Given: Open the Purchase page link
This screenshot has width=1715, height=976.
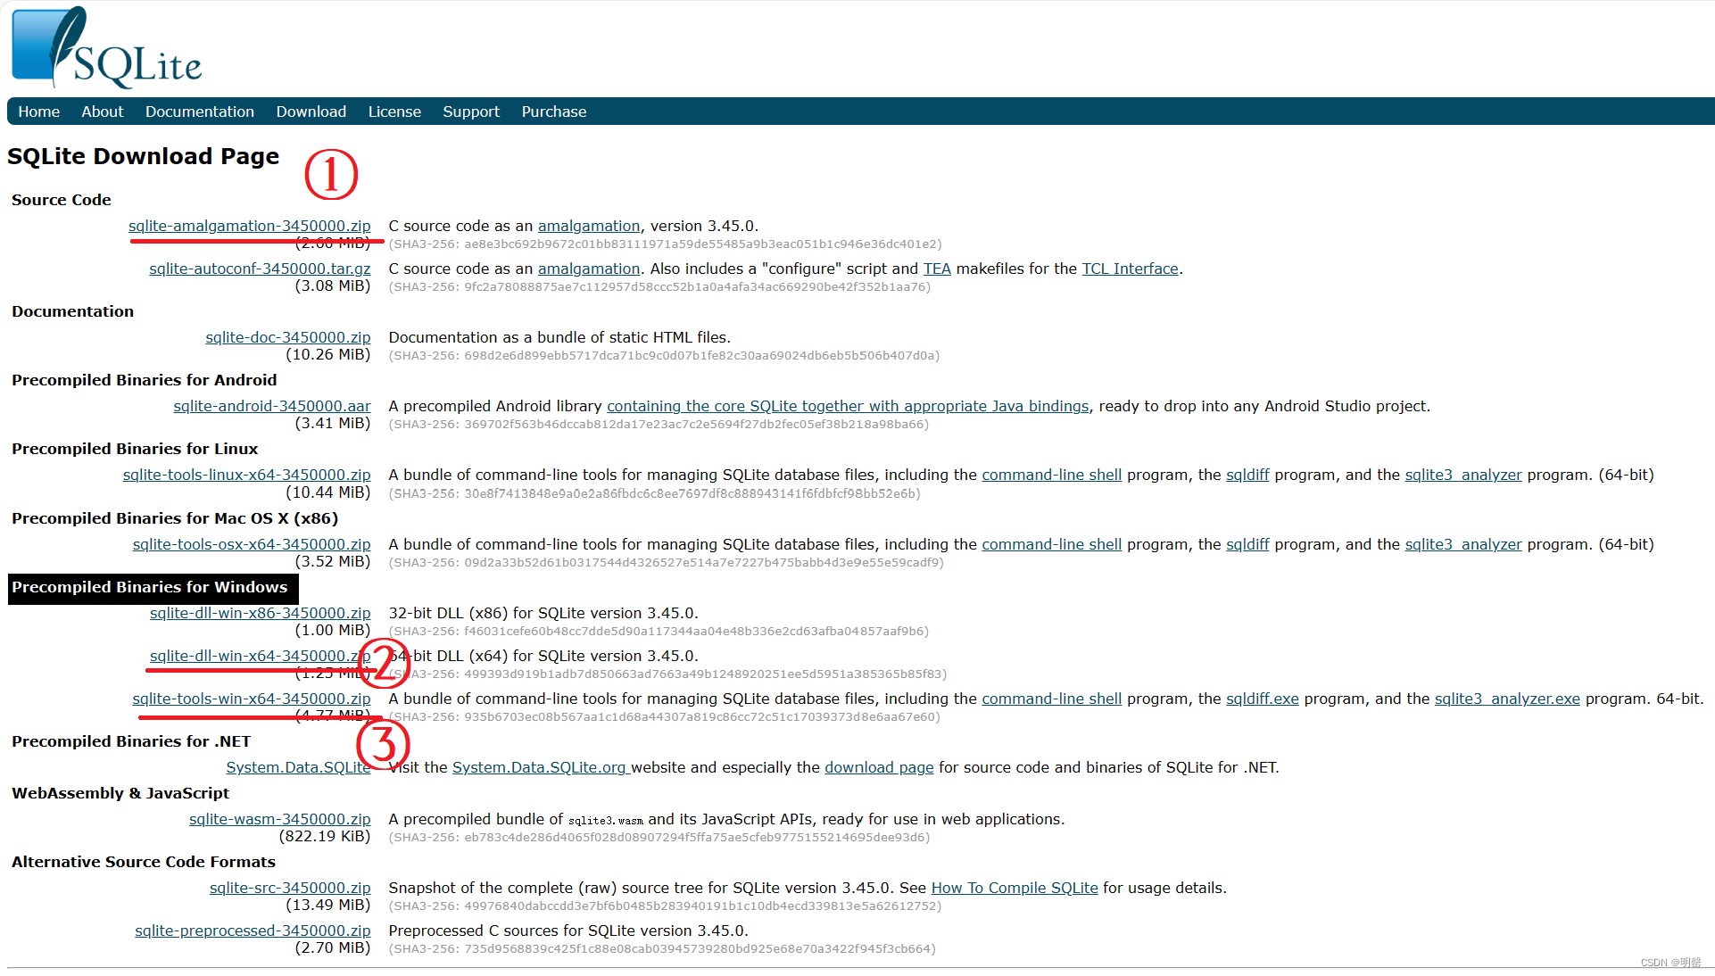Looking at the screenshot, I should point(553,112).
